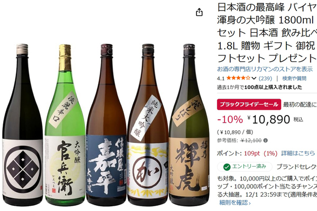Click the ¥10,890 sale price
Viewport: 317px width, 211px height.
(x=269, y=119)
